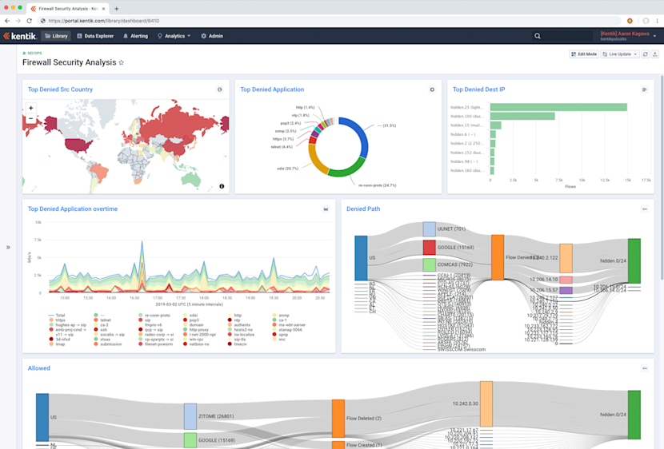Viewport: 664px width, 449px height.
Task: Toggle the telnet series in legend
Action: coord(102,320)
